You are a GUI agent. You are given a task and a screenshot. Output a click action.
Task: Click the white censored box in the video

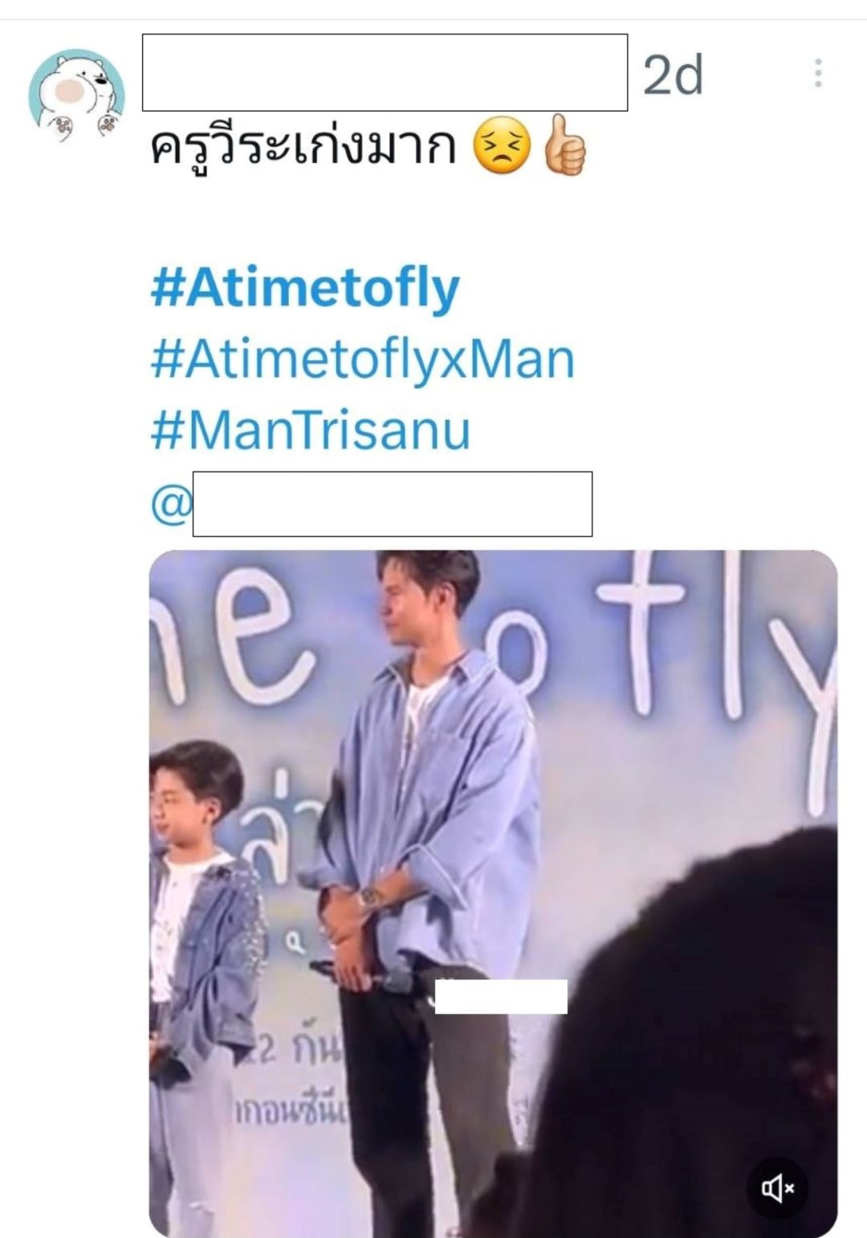click(501, 996)
